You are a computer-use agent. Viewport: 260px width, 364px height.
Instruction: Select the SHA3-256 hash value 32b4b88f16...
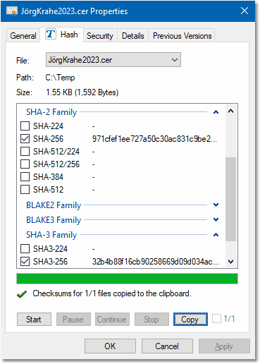coord(156,262)
